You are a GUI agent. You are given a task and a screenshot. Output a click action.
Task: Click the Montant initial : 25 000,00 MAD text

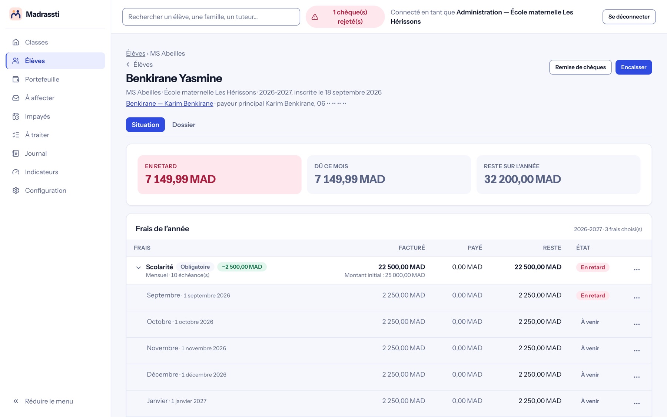385,275
